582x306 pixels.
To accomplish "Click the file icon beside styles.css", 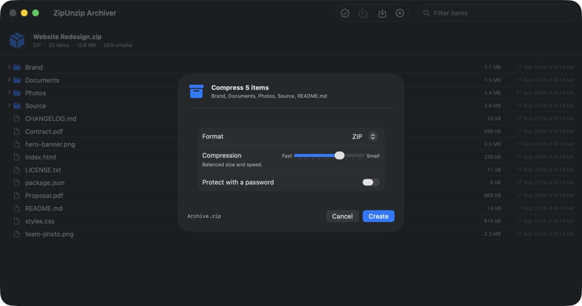I will click(x=17, y=221).
